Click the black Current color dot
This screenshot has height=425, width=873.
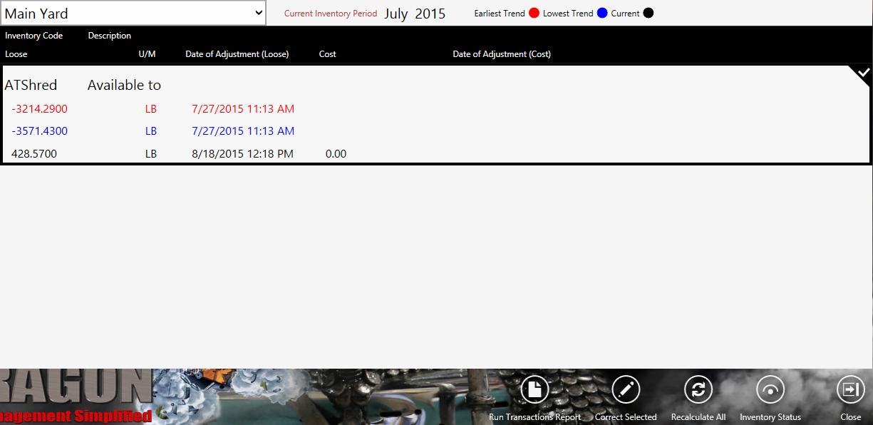coord(648,13)
